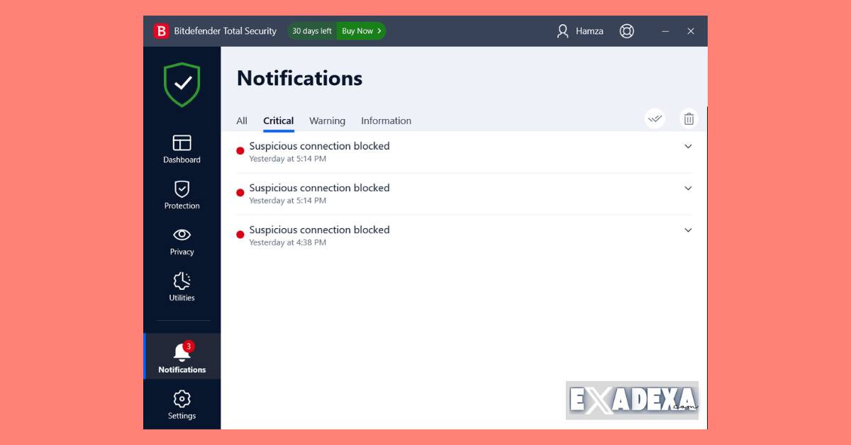Open support from the headset icon
This screenshot has width=851, height=445.
tap(626, 30)
